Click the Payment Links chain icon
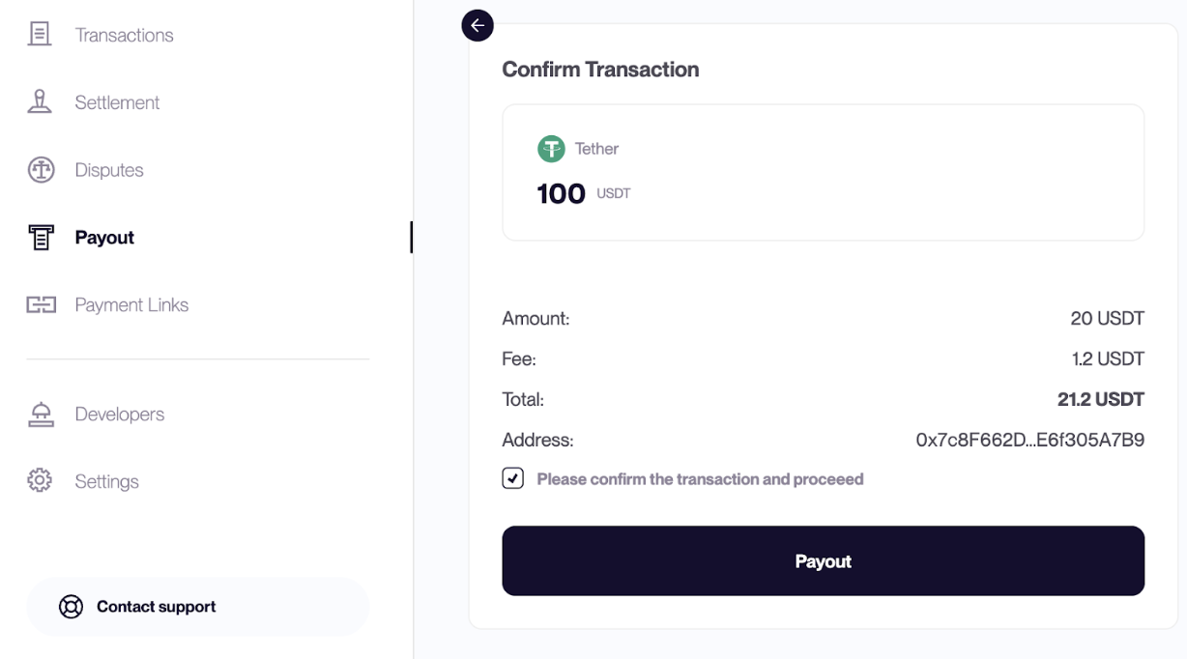Image resolution: width=1187 pixels, height=659 pixels. click(x=41, y=305)
